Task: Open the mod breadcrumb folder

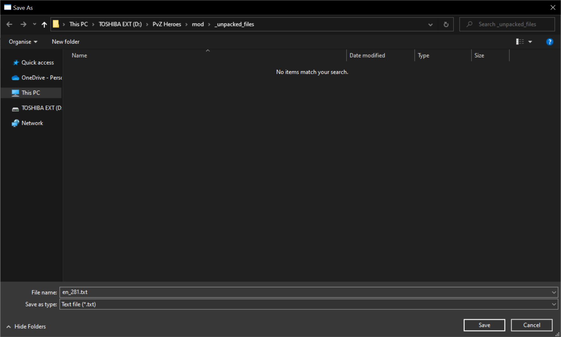Action: (x=198, y=24)
